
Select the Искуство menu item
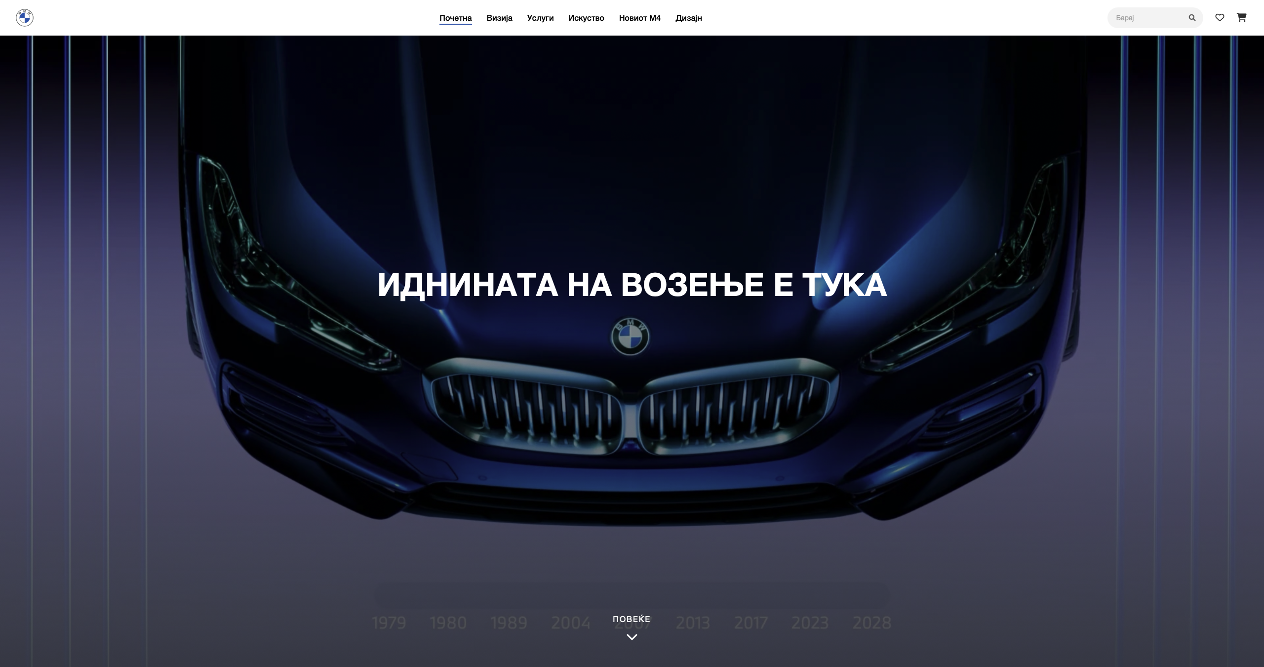click(x=586, y=18)
